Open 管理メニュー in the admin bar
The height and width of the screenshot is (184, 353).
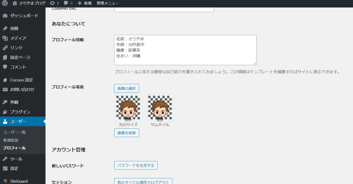click(108, 3)
